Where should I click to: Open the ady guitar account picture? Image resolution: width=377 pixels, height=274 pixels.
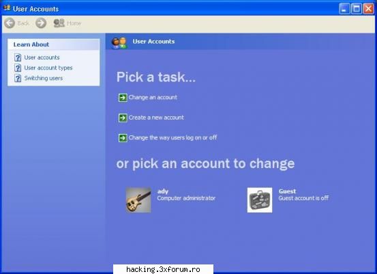138,200
